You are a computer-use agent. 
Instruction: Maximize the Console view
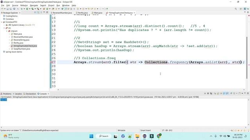pyautogui.click(x=248, y=93)
